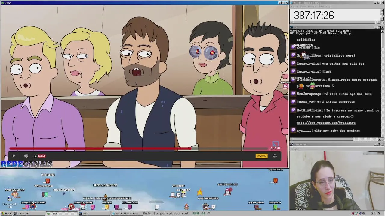Open the Formatar menu in Bloco de notas

[x=312, y=7]
